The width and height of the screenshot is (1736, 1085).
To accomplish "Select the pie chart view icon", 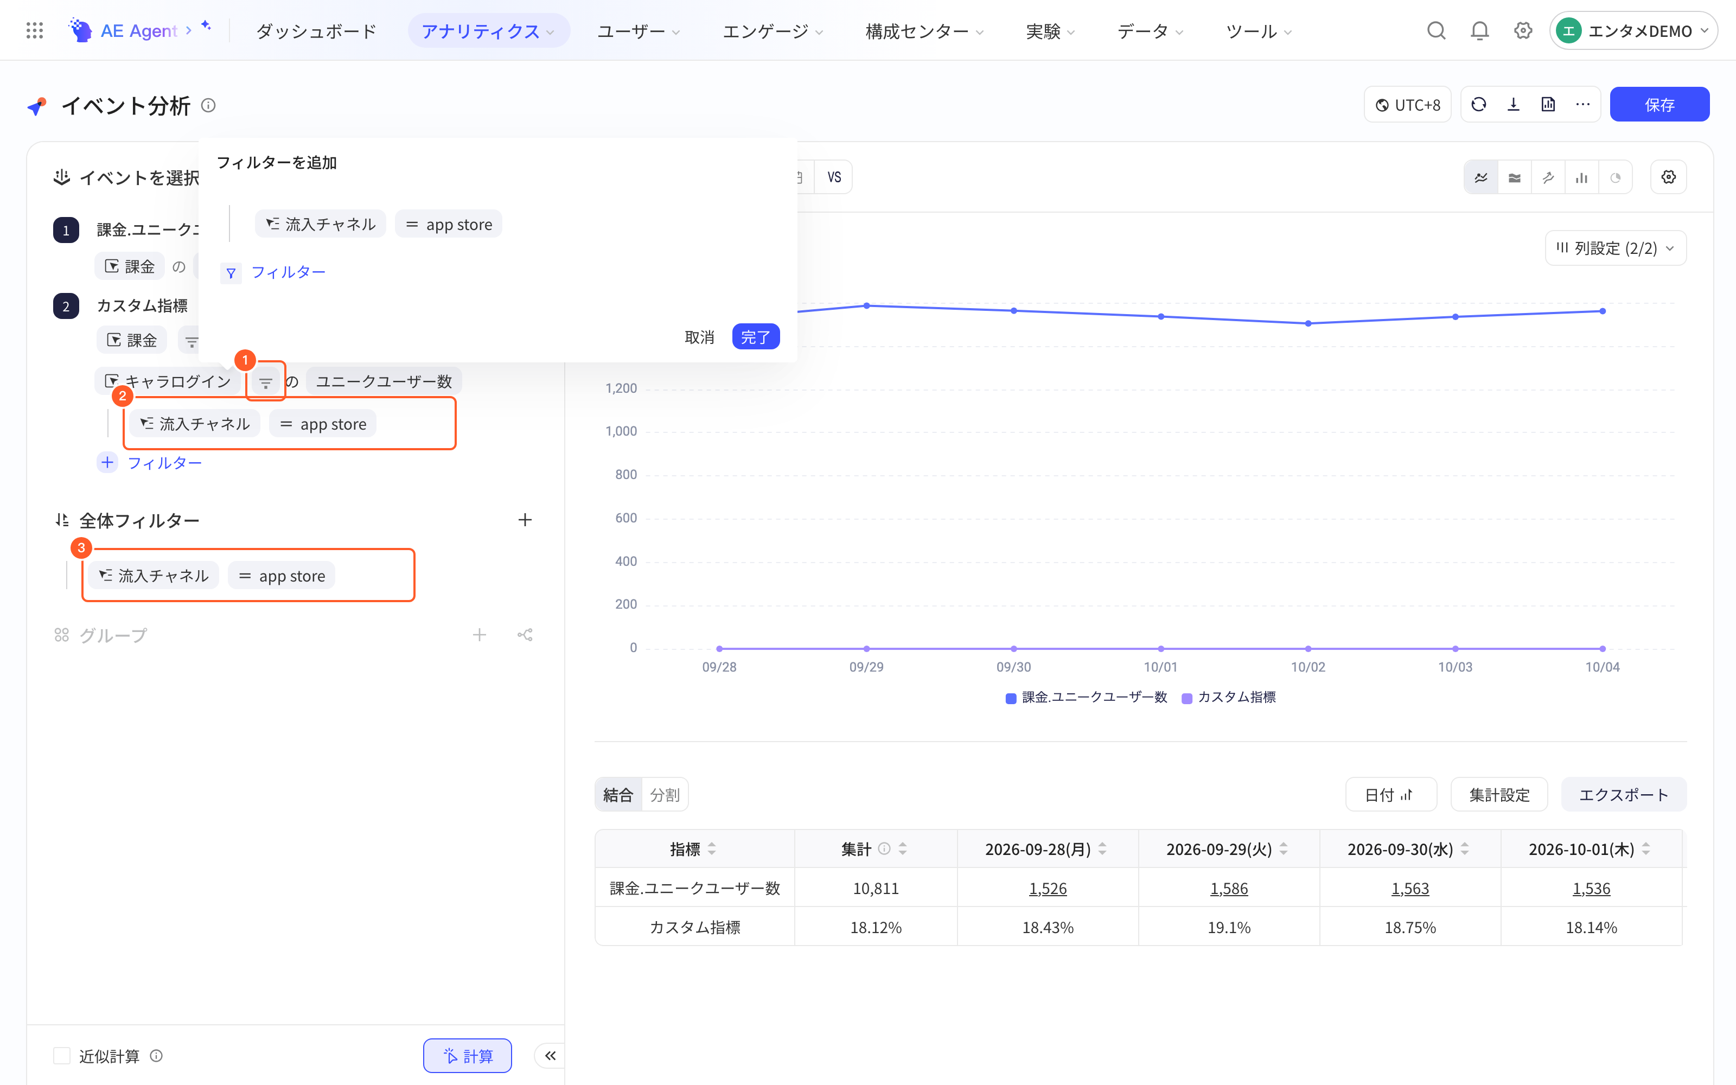I will [1616, 177].
